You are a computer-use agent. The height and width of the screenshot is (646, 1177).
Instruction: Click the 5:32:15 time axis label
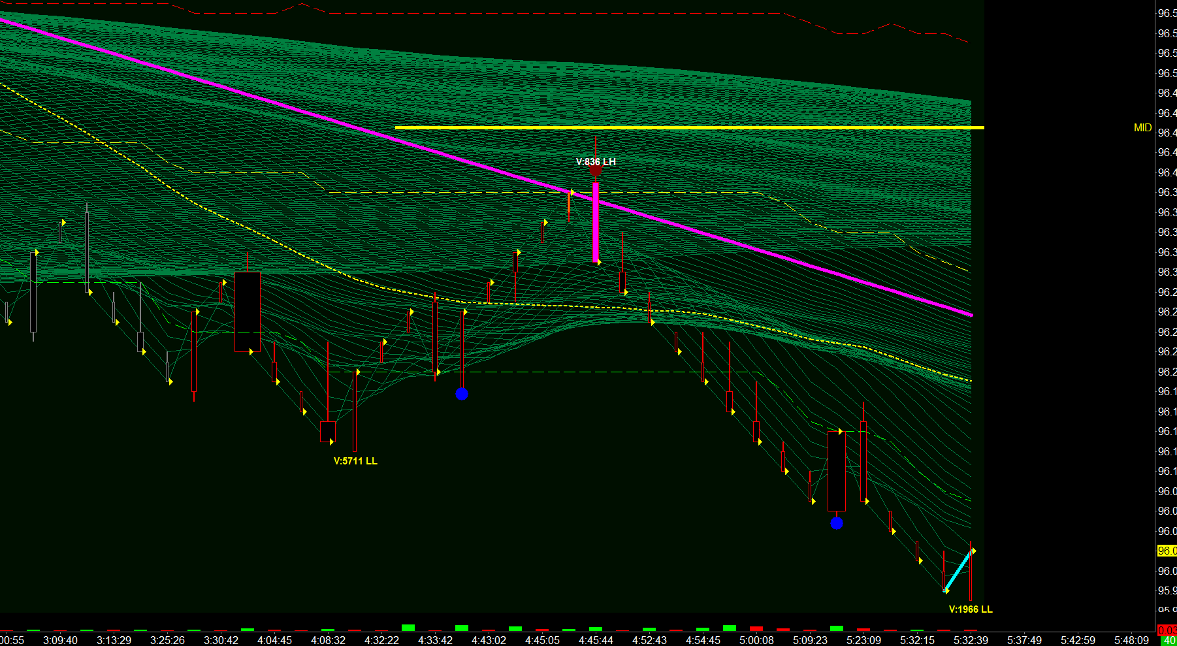(917, 640)
